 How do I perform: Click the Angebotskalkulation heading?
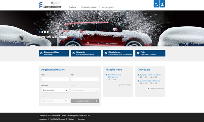pyautogui.click(x=53, y=70)
